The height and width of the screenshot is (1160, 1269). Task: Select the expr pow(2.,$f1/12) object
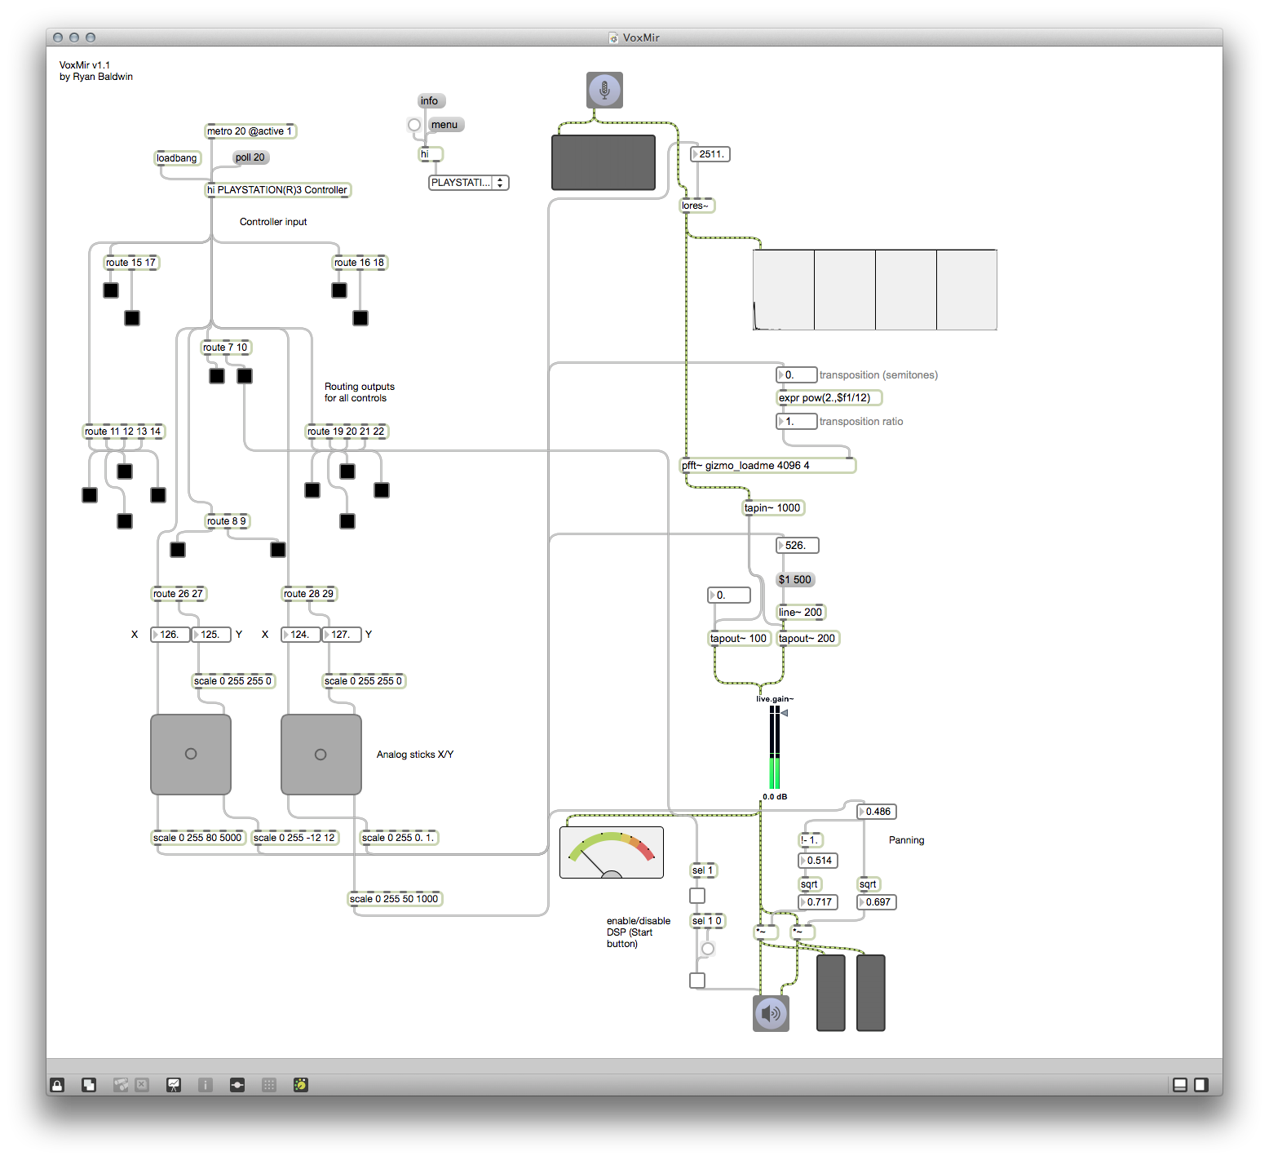point(829,398)
